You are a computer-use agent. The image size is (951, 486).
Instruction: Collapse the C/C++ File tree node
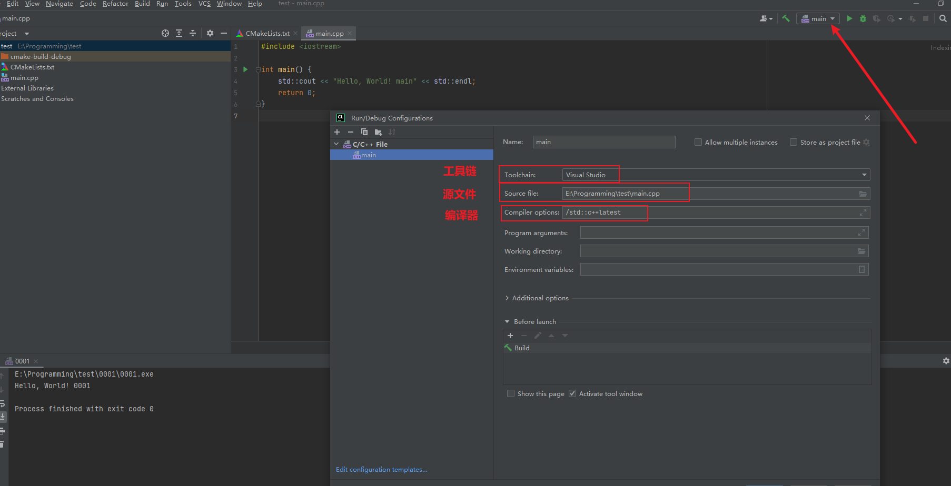pos(336,144)
